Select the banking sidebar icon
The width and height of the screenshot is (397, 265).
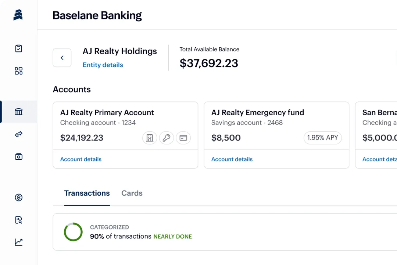click(x=19, y=112)
